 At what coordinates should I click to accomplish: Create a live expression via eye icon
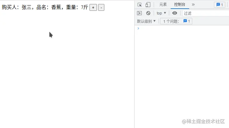pyautogui.click(x=174, y=13)
